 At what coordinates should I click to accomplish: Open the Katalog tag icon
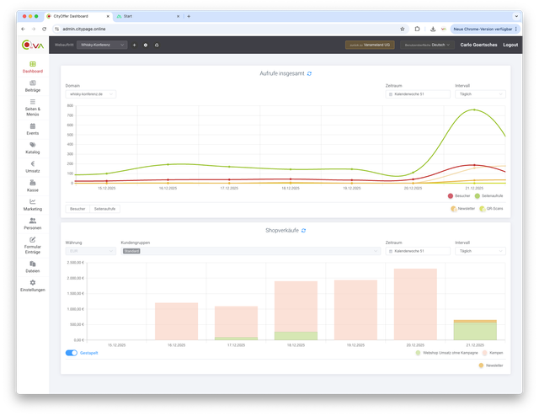[32, 145]
